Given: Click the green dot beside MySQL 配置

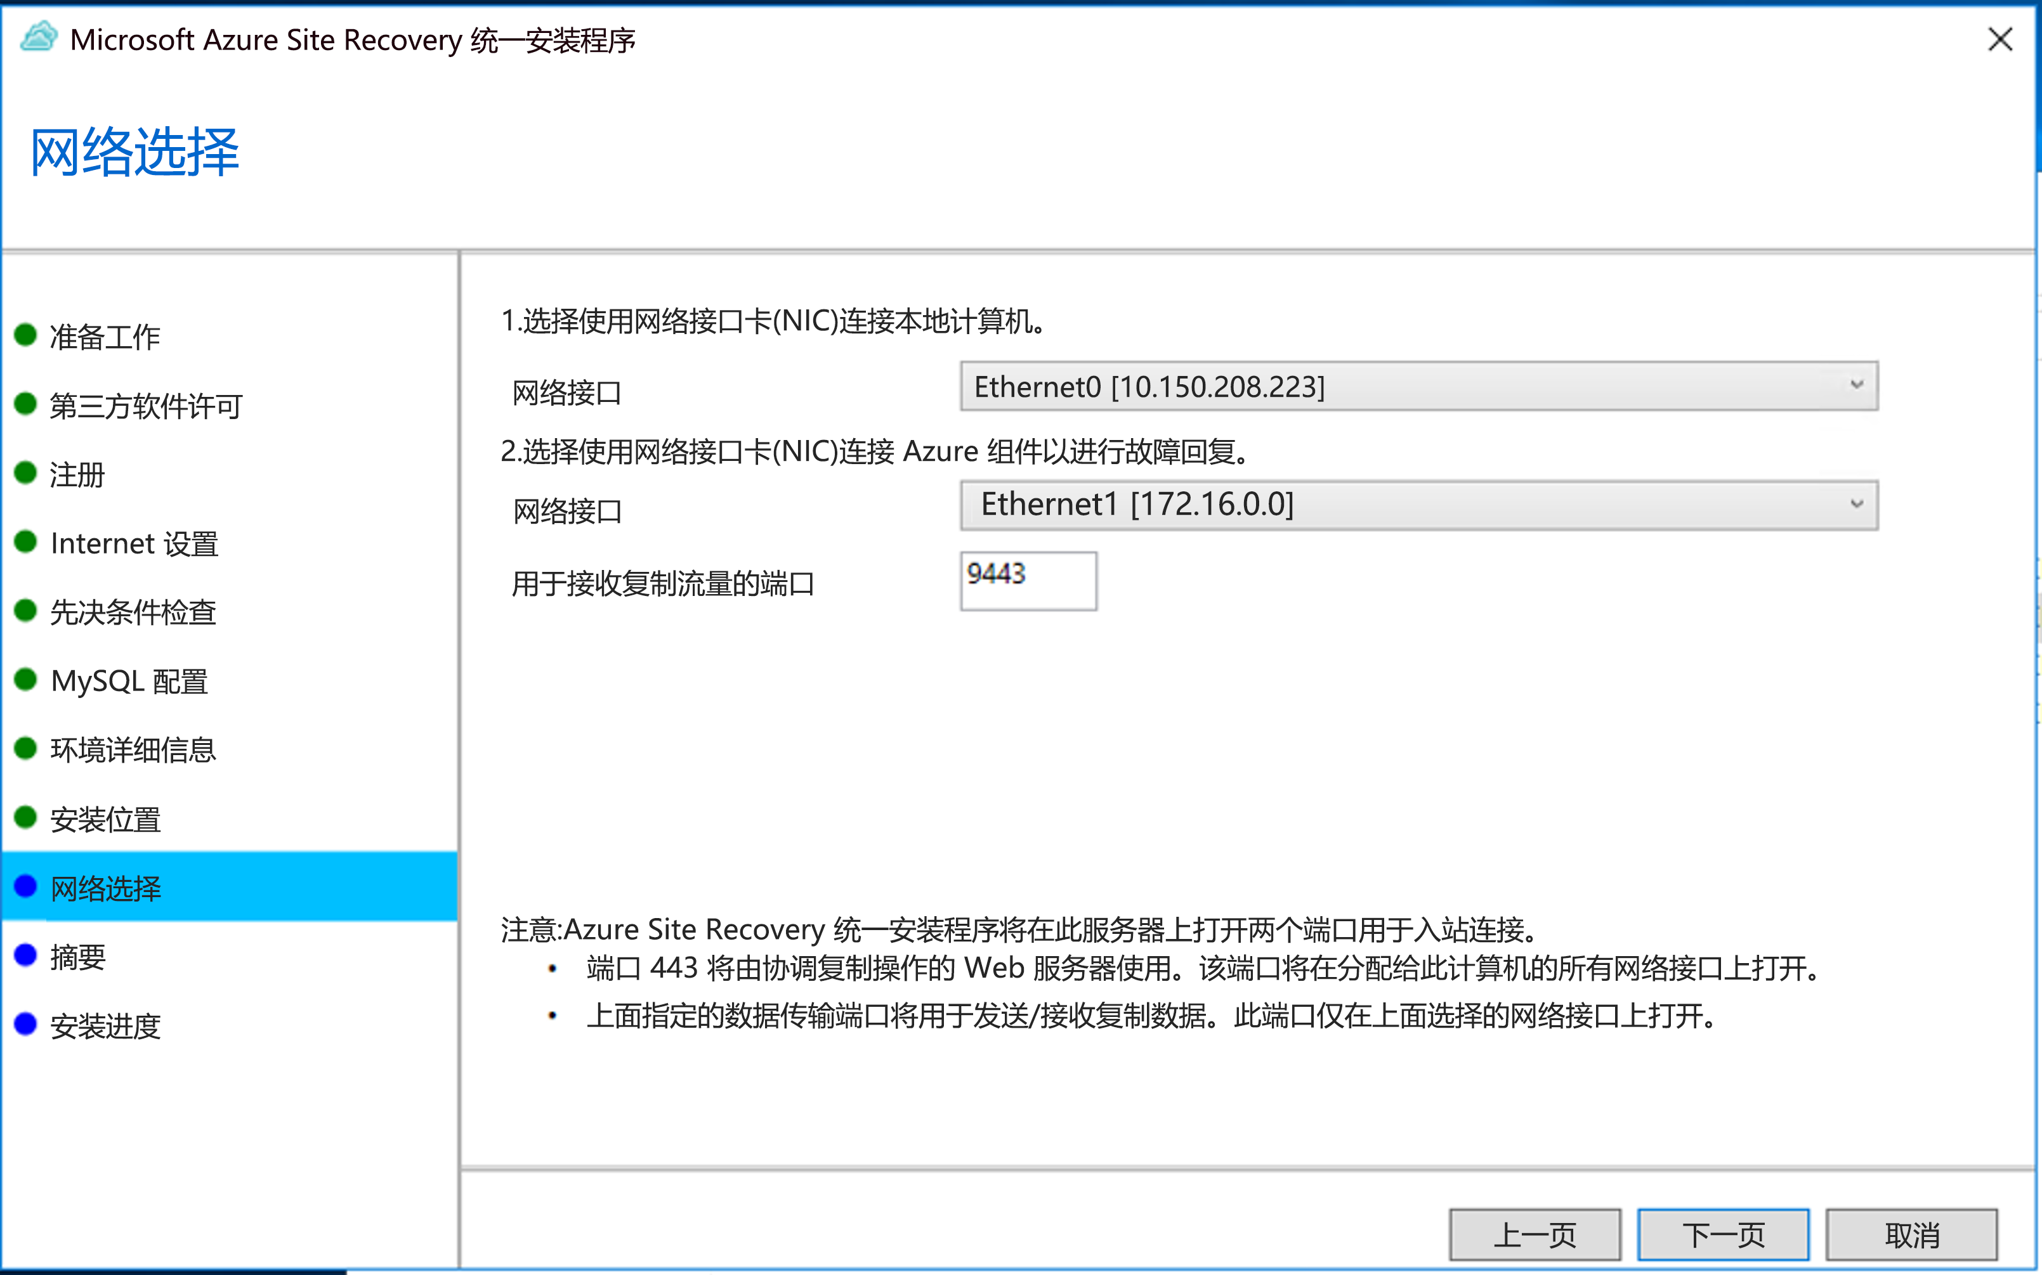Looking at the screenshot, I should tap(25, 679).
